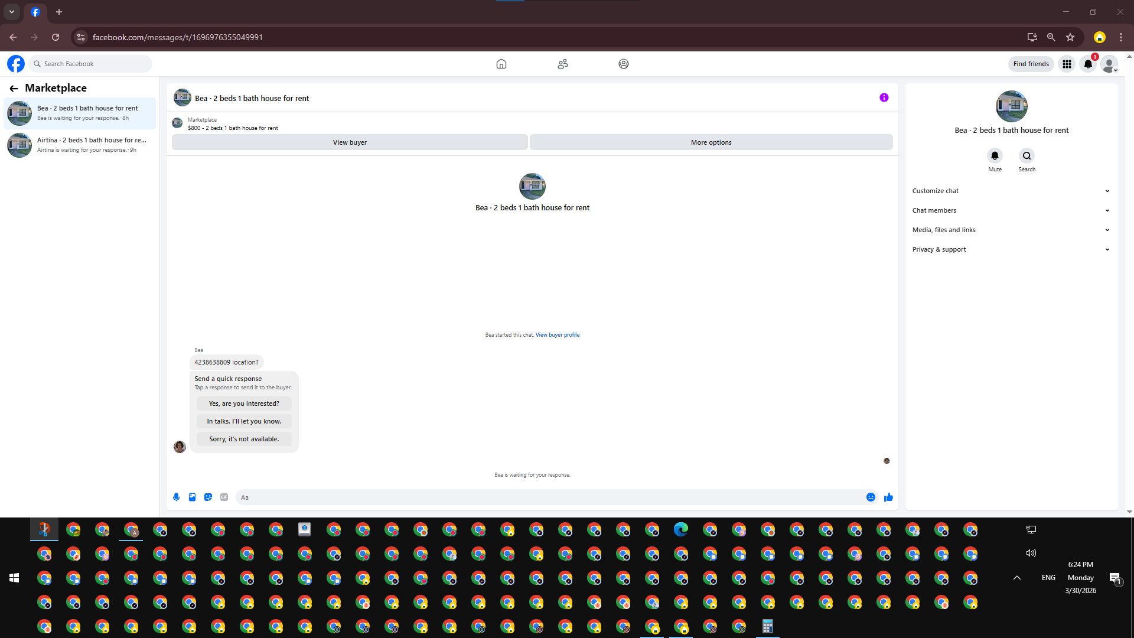1134x638 pixels.
Task: Click the Search conversation icon
Action: (1027, 156)
